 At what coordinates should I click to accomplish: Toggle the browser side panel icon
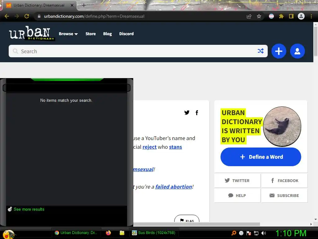(291, 16)
